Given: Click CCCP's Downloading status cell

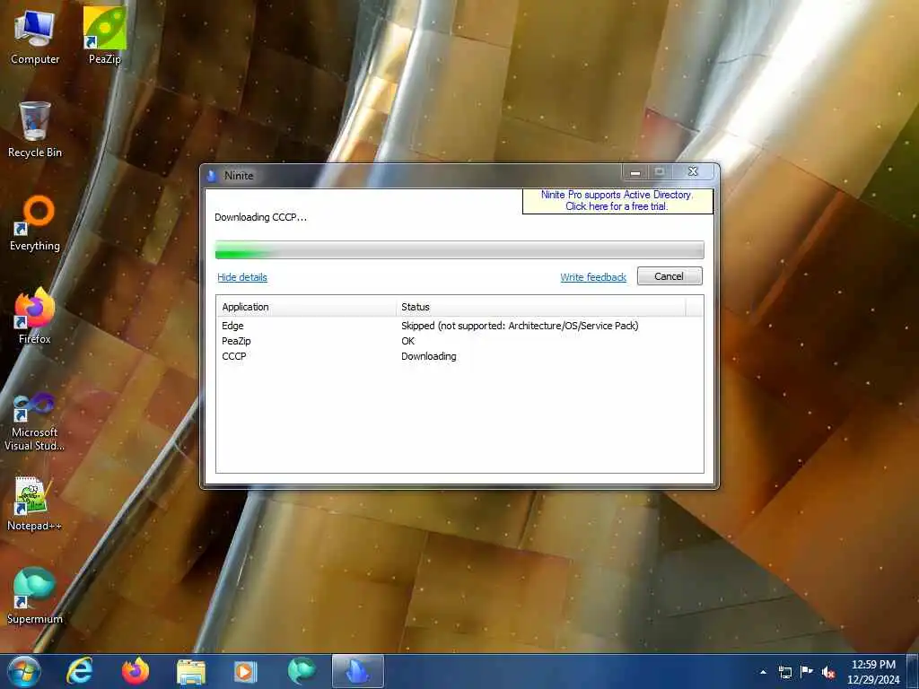Looking at the screenshot, I should 428,356.
